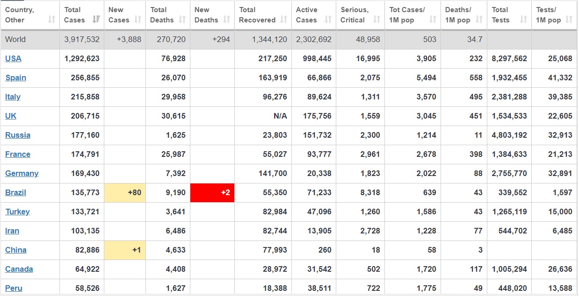Sort by Total Deaths arrow icon
Image resolution: width=579 pixels, height=296 pixels.
point(182,20)
